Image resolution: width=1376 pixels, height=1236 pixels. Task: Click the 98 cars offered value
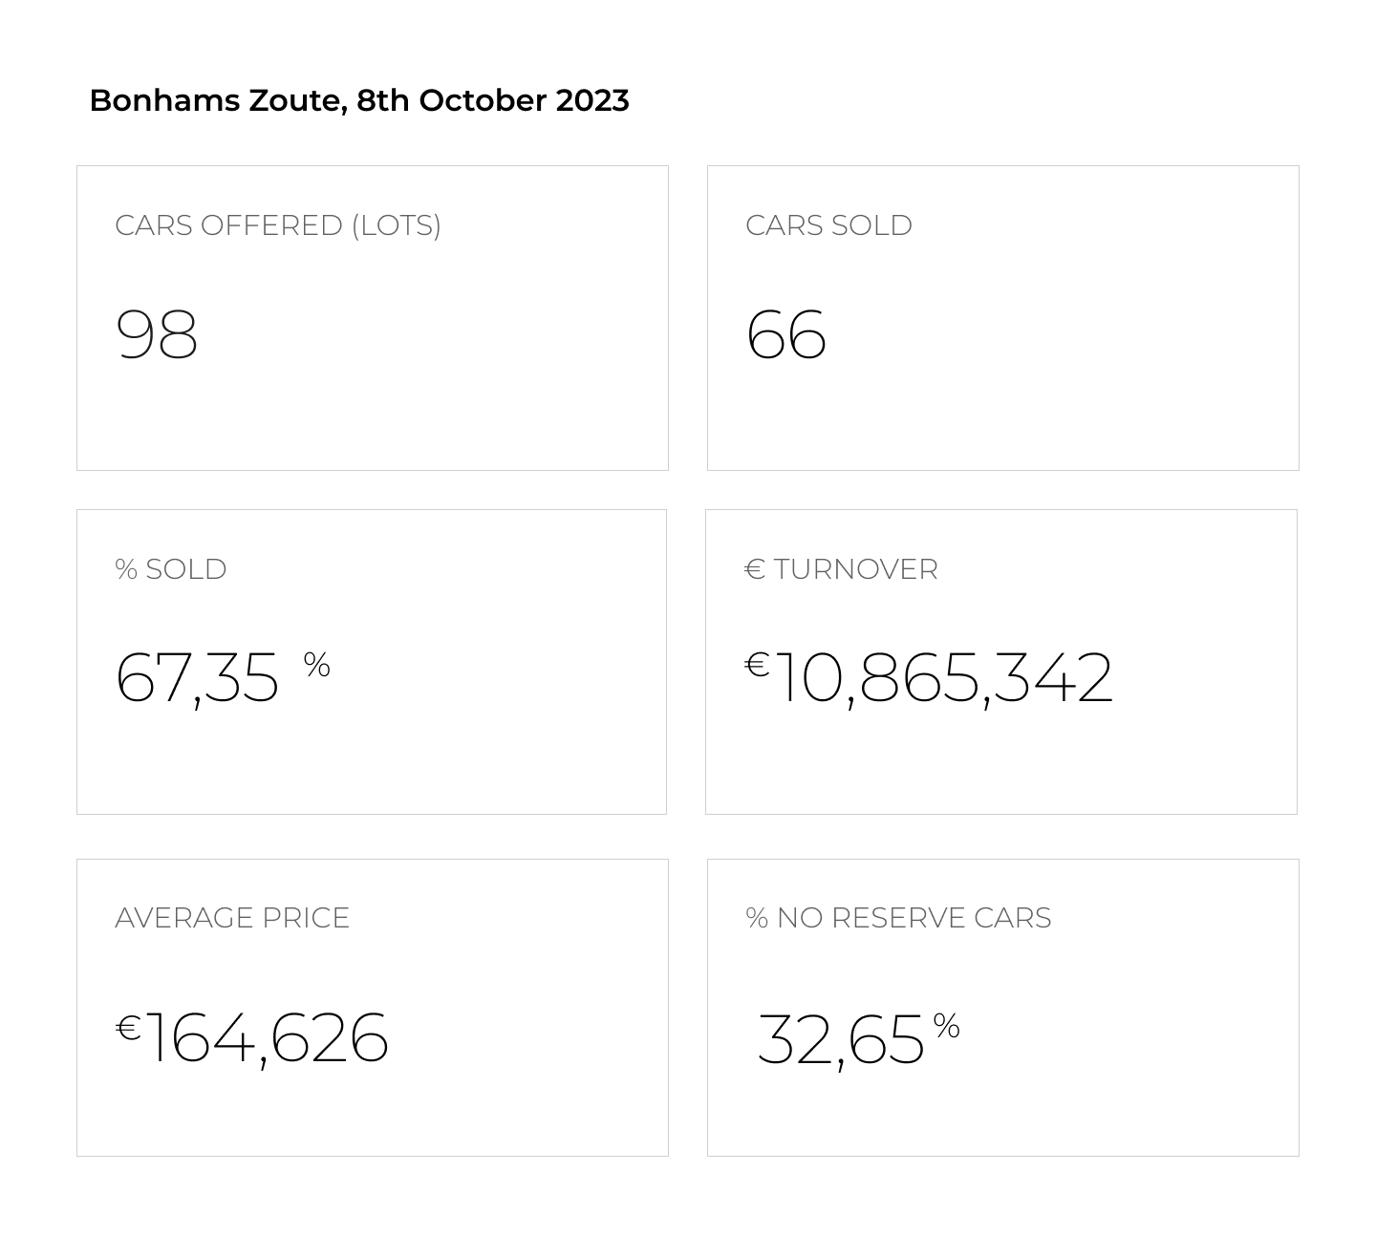click(x=157, y=334)
